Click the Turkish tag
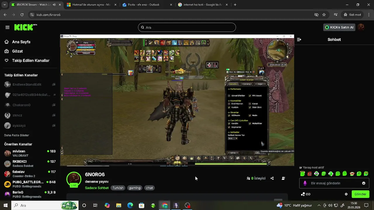 [118, 188]
